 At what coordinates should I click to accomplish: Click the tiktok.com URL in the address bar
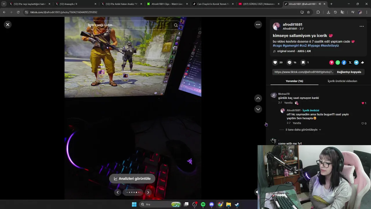click(x=64, y=12)
